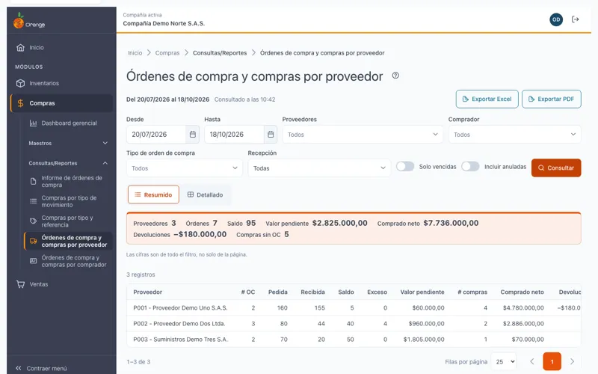Click Contraer menú label
The height and width of the screenshot is (374, 598).
46,368
